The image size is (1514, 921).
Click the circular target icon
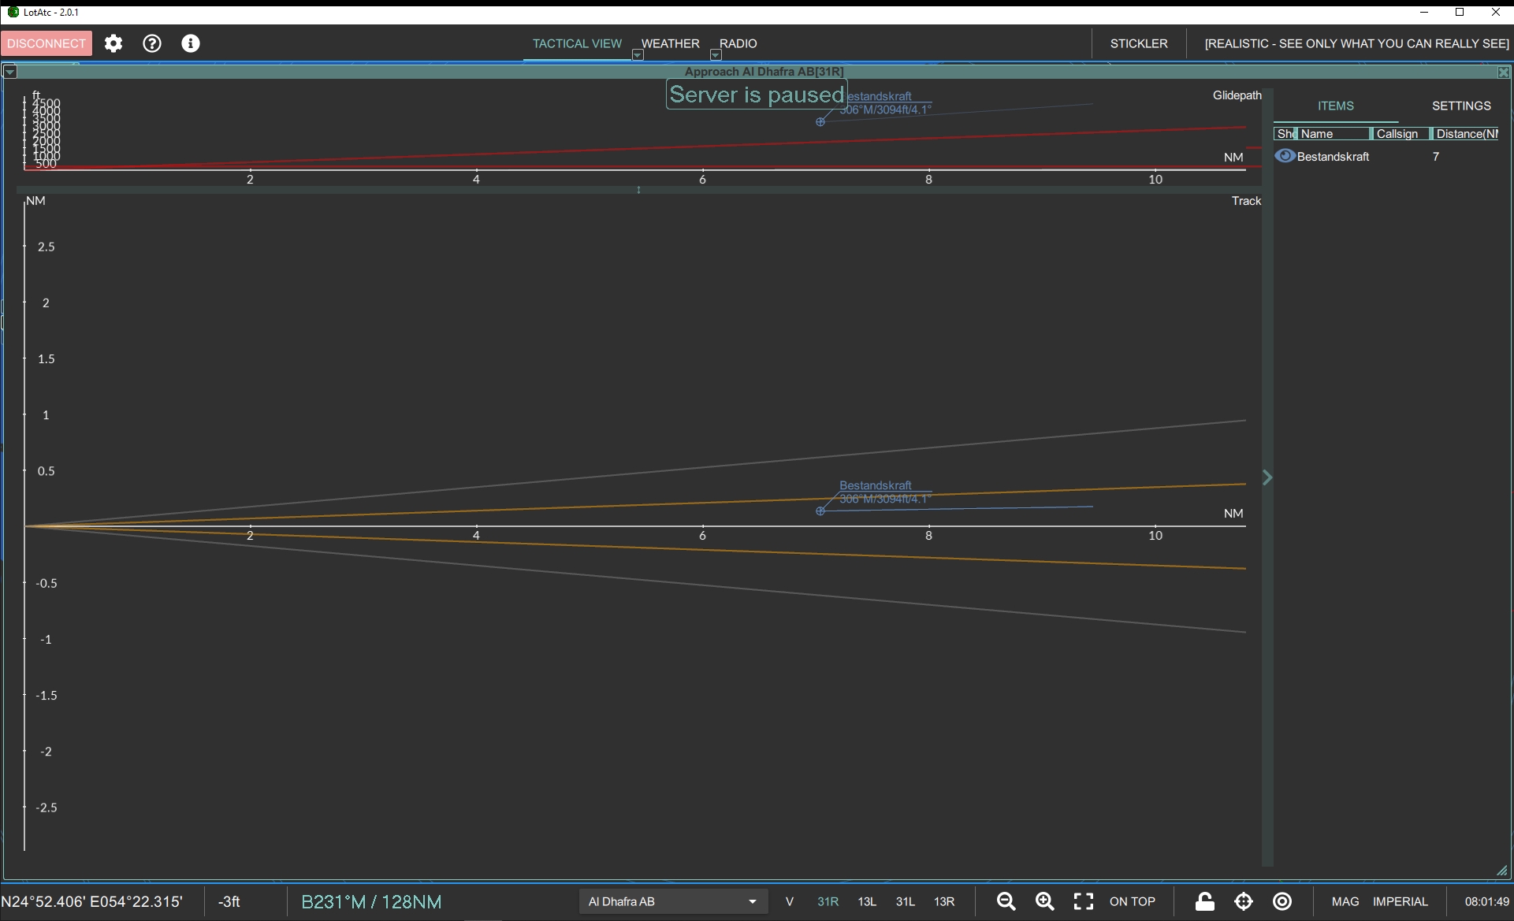coord(1282,901)
